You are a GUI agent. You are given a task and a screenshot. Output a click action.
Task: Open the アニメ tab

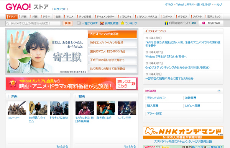[x=70, y=17]
